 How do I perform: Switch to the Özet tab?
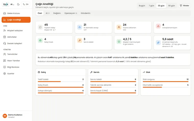[x=40, y=13]
